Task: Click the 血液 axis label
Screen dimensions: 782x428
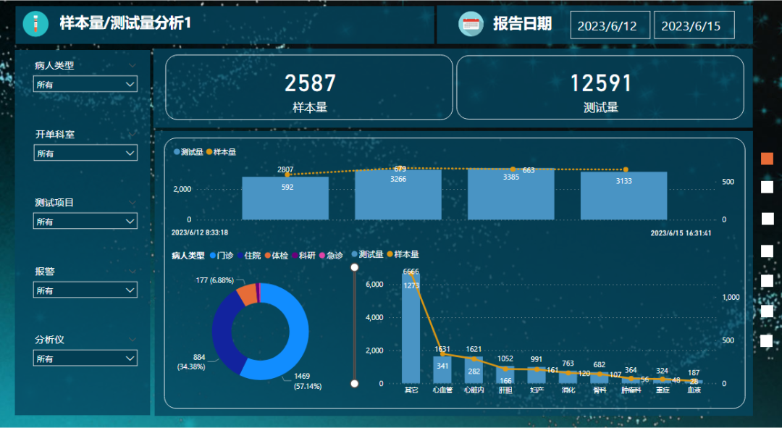Action: coord(694,390)
